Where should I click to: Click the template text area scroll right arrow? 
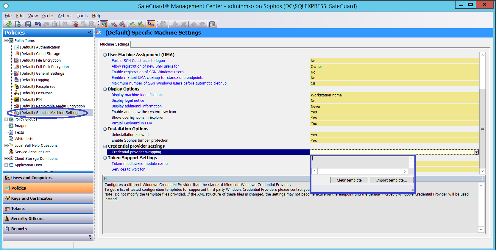[x=405, y=171]
